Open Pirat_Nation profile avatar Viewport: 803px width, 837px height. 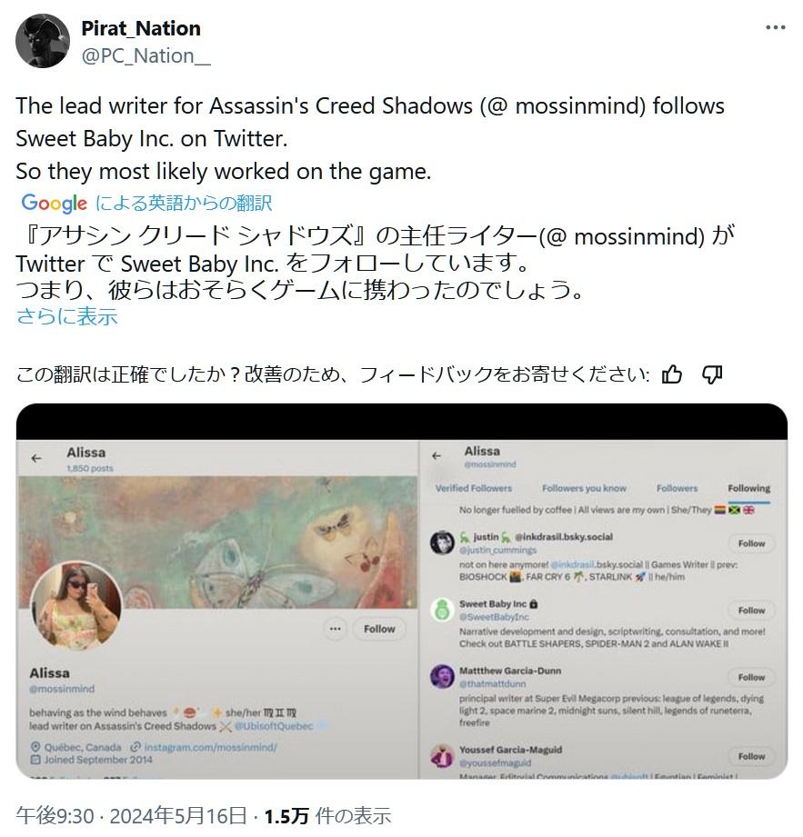pyautogui.click(x=43, y=41)
